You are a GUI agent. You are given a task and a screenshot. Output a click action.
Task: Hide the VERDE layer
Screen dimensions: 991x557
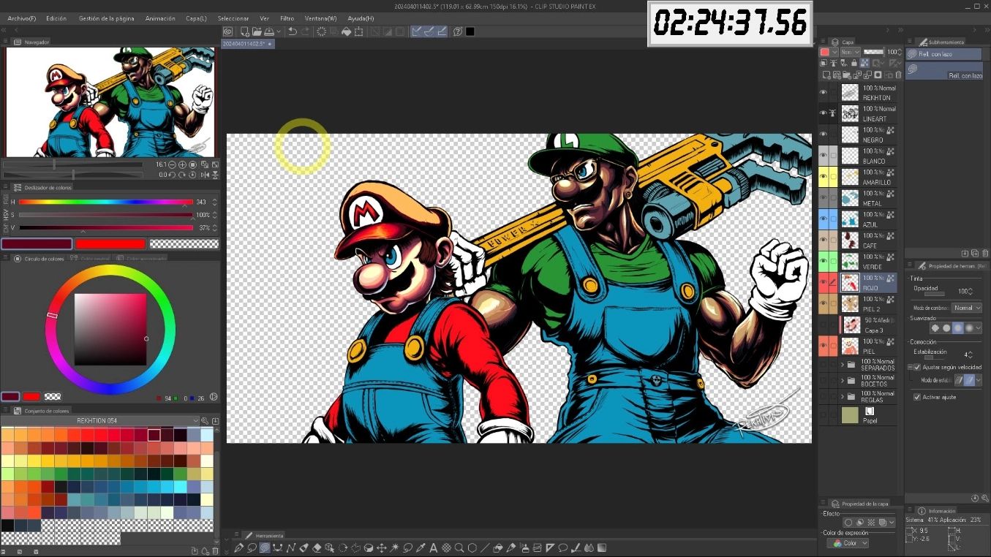click(x=823, y=262)
